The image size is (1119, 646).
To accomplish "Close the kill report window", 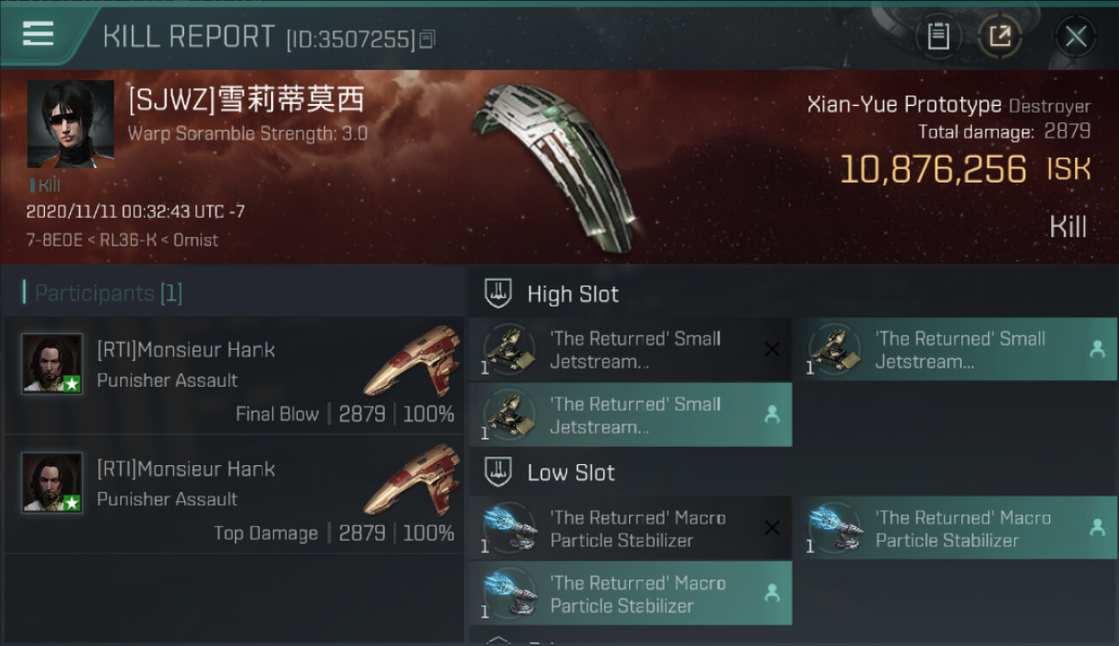I will (1075, 36).
